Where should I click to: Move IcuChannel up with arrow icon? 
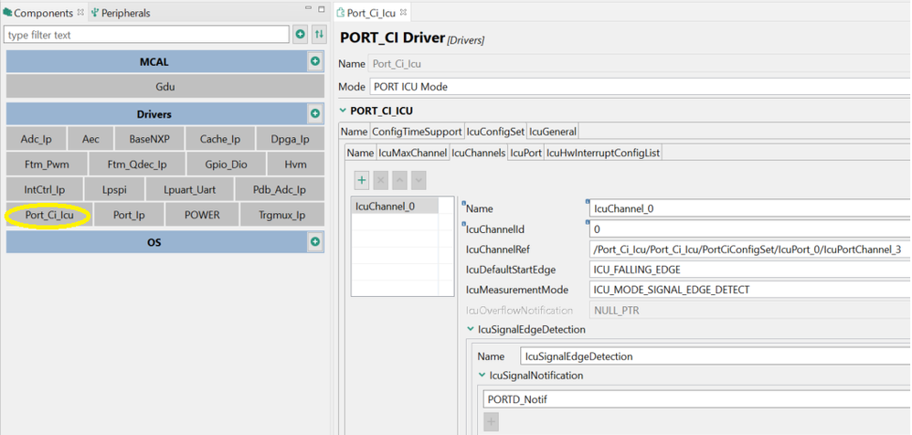pos(399,180)
